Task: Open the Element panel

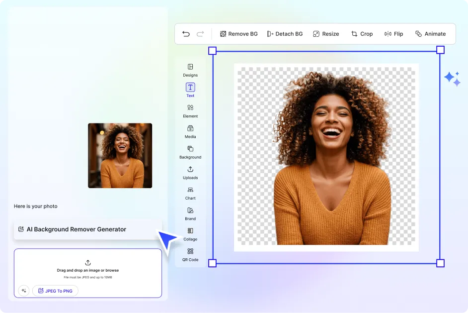Action: click(190, 111)
